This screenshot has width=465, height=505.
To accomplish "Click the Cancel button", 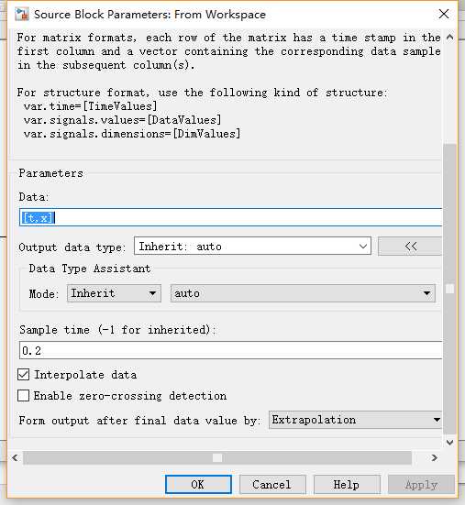I will tap(272, 484).
